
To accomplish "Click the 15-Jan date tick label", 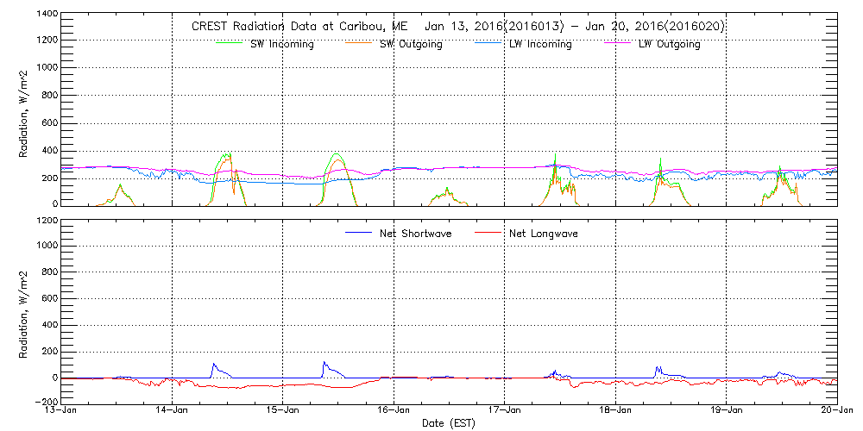I will click(x=283, y=409).
